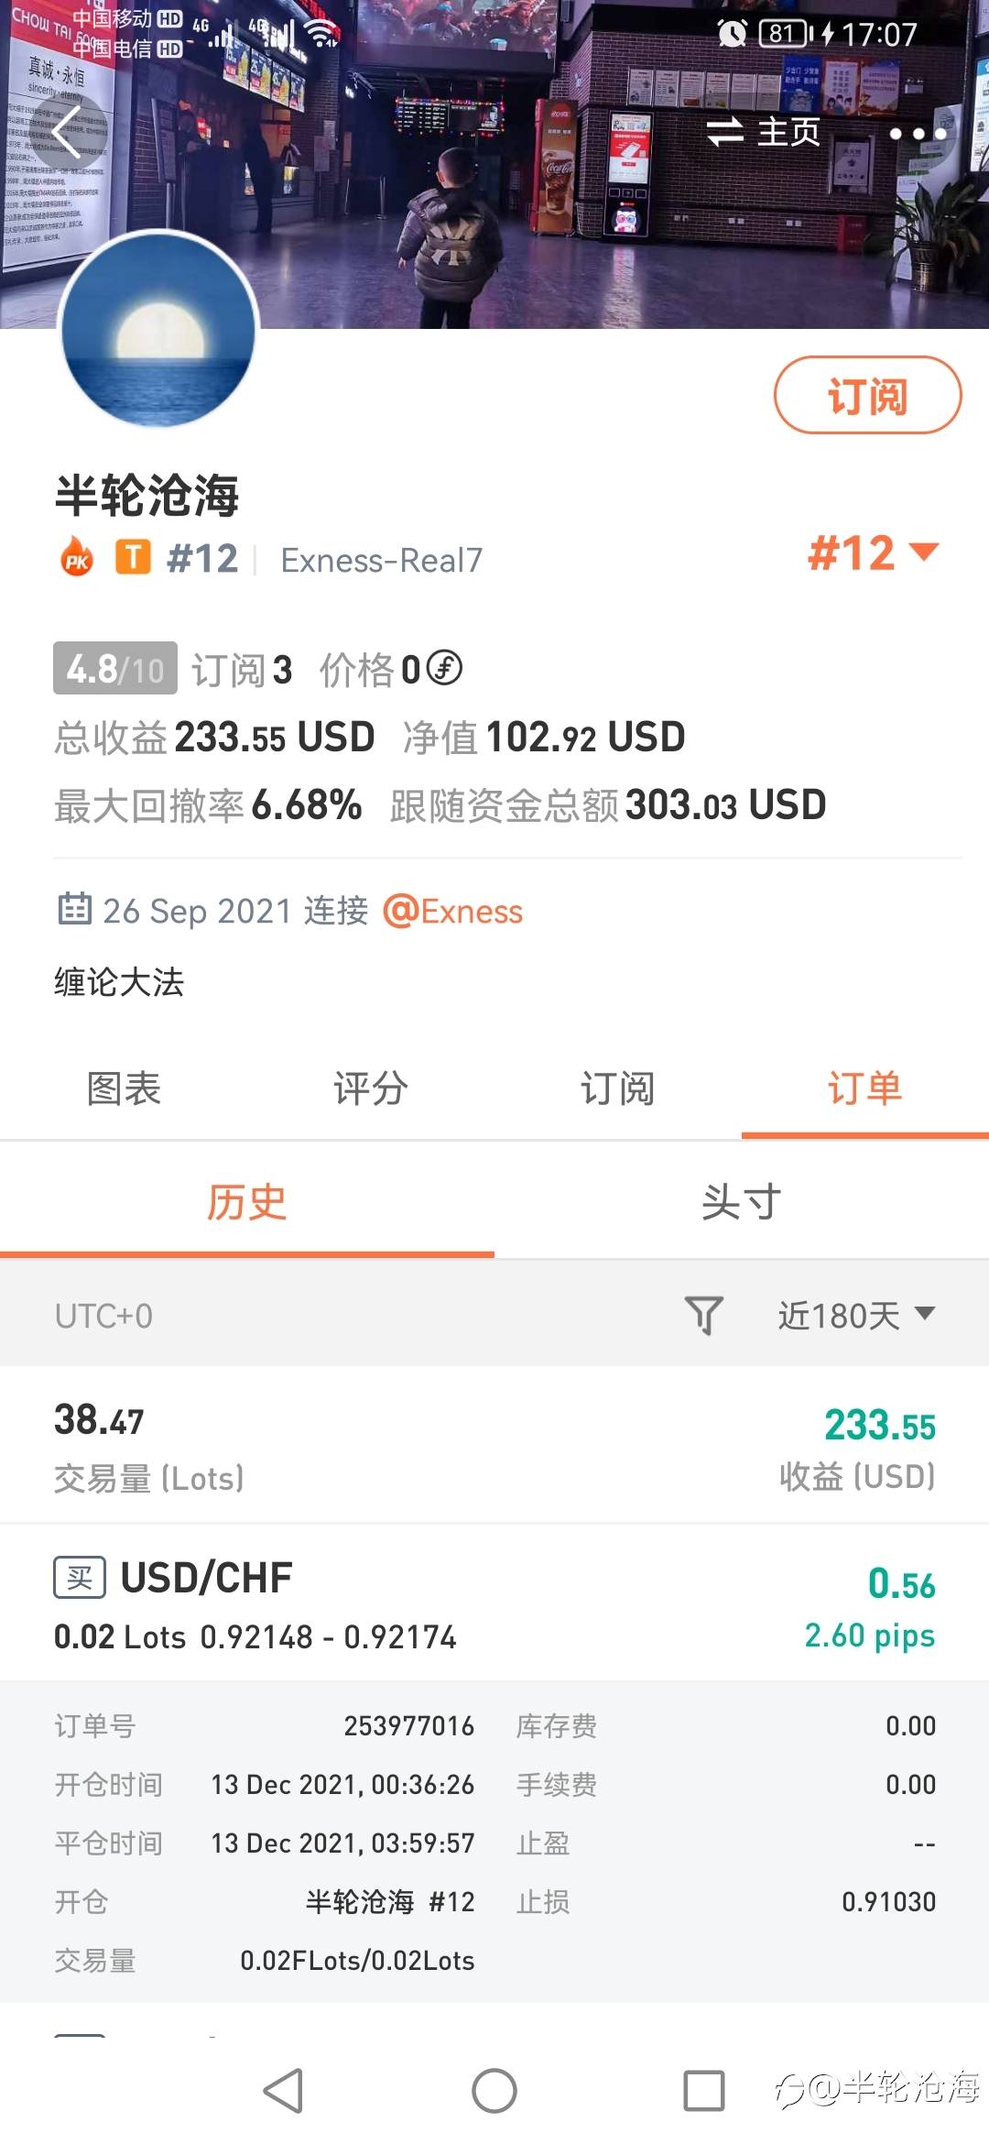Open the 订阅 tab in tab bar
The height and width of the screenshot is (2144, 989).
tap(618, 1088)
